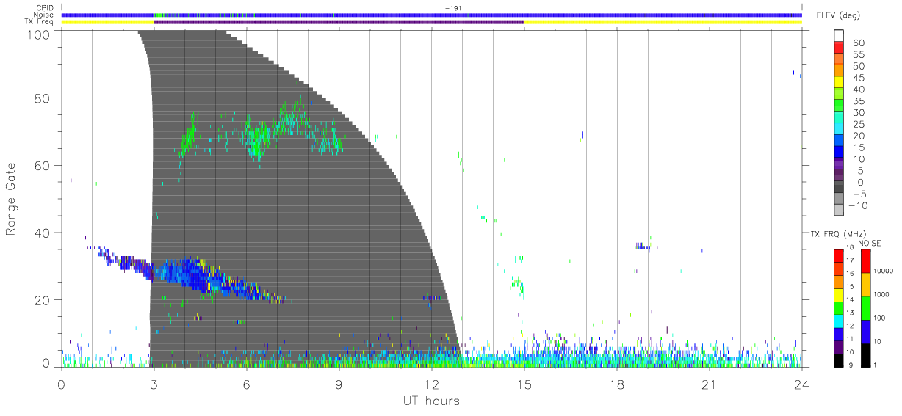The image size is (902, 416).
Task: Pick the red top segment of TX FRQ colorbar
Action: [839, 255]
